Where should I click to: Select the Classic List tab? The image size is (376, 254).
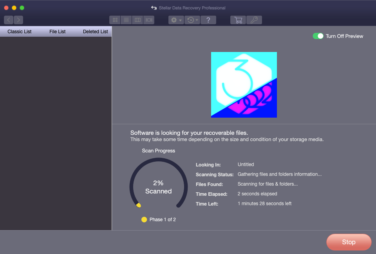tap(20, 32)
